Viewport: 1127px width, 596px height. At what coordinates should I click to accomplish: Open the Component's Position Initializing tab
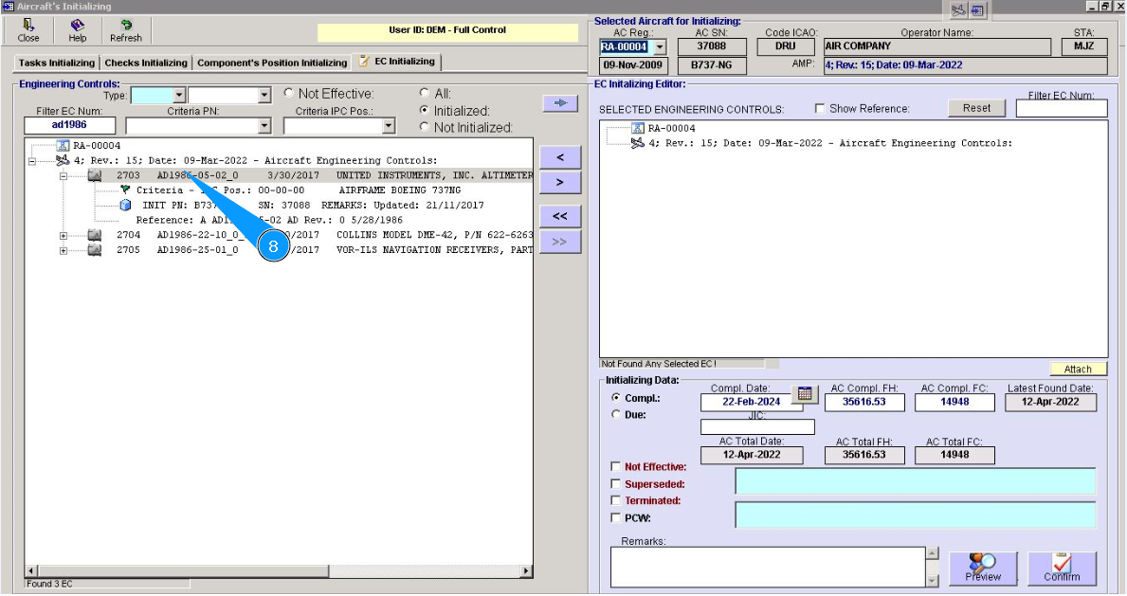pyautogui.click(x=272, y=63)
